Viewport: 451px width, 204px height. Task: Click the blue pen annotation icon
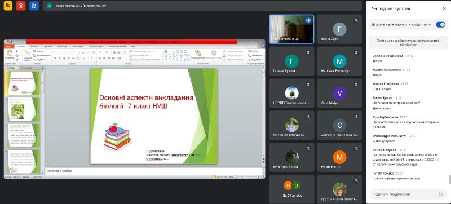(34, 6)
